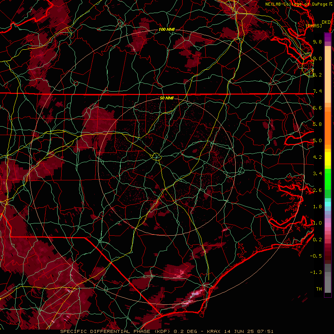Select the cyan color bar segment
The height and width of the screenshot is (334, 334).
tap(328, 204)
